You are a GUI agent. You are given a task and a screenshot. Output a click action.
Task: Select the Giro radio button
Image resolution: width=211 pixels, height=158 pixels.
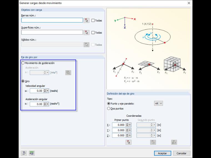point(23,81)
